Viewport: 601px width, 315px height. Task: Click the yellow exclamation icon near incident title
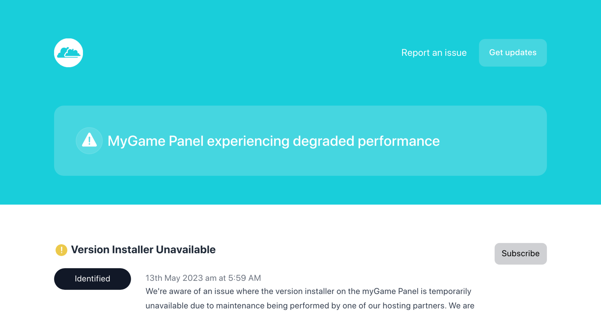(x=61, y=249)
